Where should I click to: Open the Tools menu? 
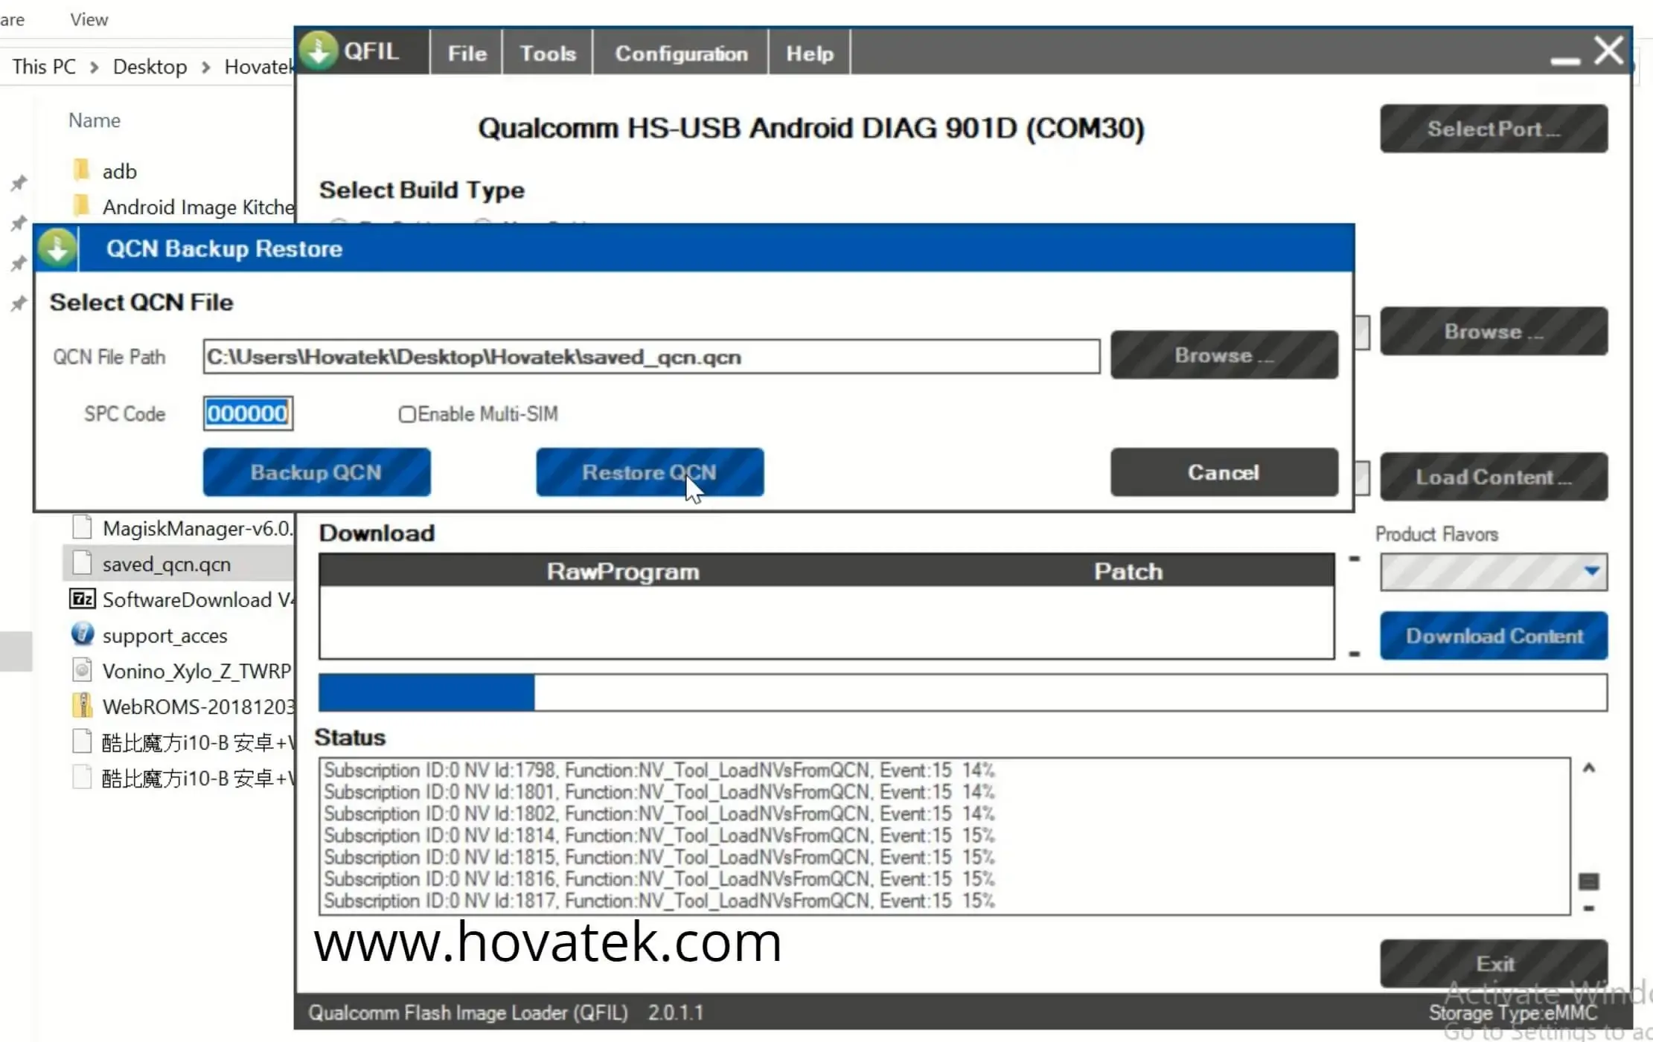(547, 54)
